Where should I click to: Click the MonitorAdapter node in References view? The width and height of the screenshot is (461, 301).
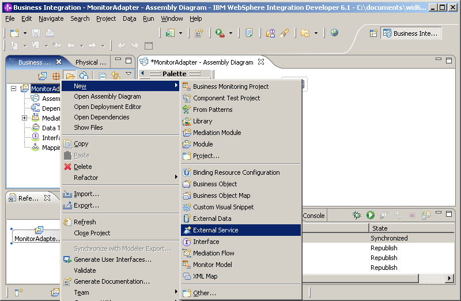point(37,235)
